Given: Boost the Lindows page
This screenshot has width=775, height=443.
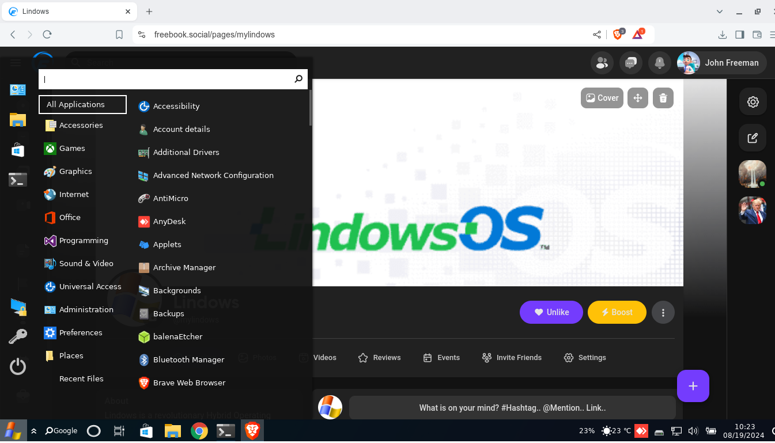Looking at the screenshot, I should [617, 312].
